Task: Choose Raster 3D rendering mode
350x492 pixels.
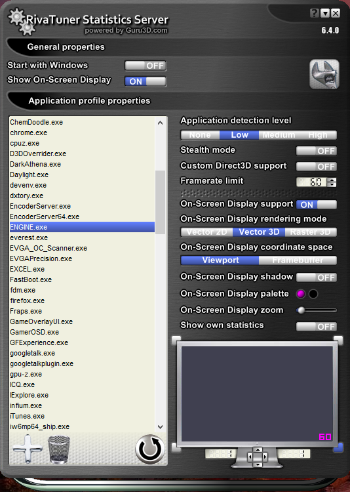Action: click(311, 232)
